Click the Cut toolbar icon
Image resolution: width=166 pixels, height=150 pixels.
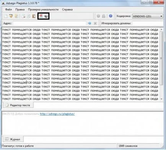pos(23,16)
